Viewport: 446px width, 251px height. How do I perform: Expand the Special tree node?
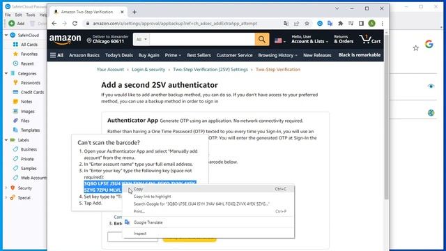point(6,197)
